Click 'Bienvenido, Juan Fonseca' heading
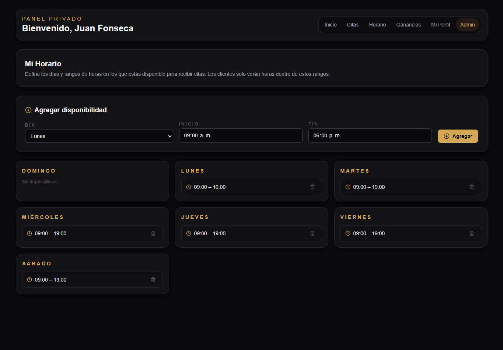Image resolution: width=503 pixels, height=350 pixels. [78, 28]
